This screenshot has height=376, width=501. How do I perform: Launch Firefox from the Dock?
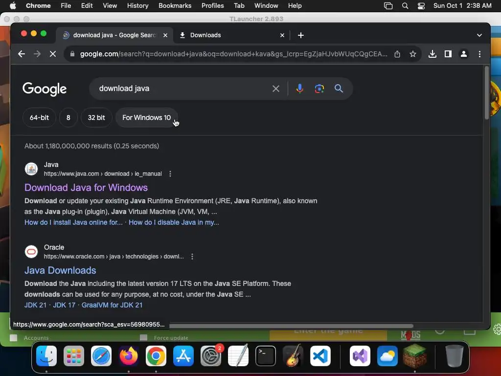click(x=129, y=356)
